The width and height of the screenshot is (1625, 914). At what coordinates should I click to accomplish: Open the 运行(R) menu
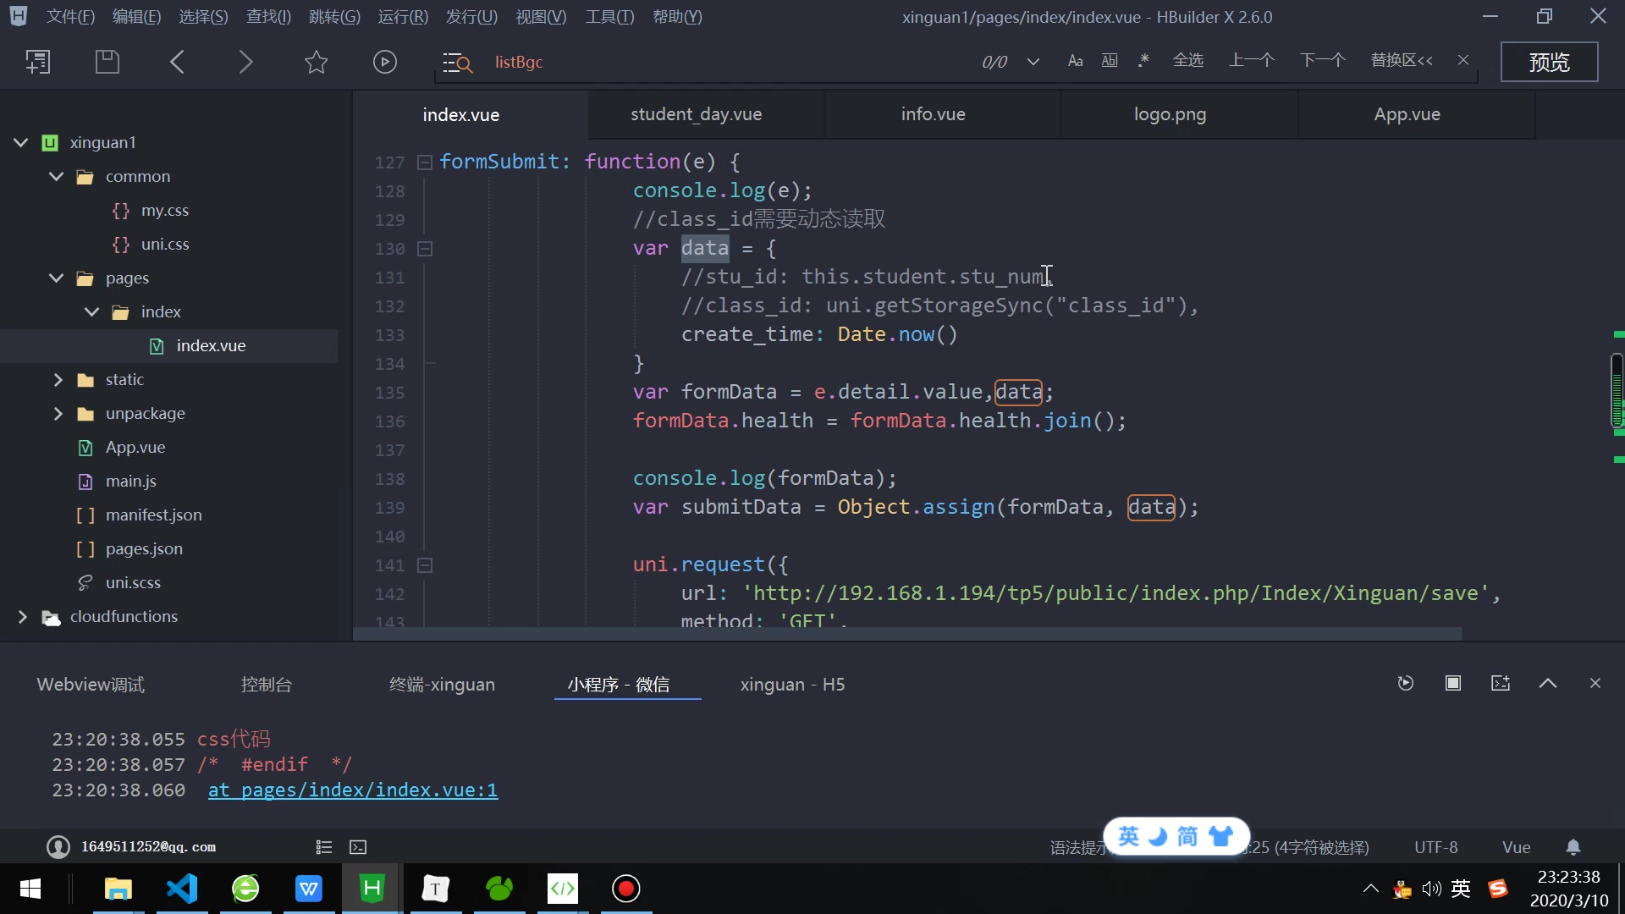[x=402, y=16]
